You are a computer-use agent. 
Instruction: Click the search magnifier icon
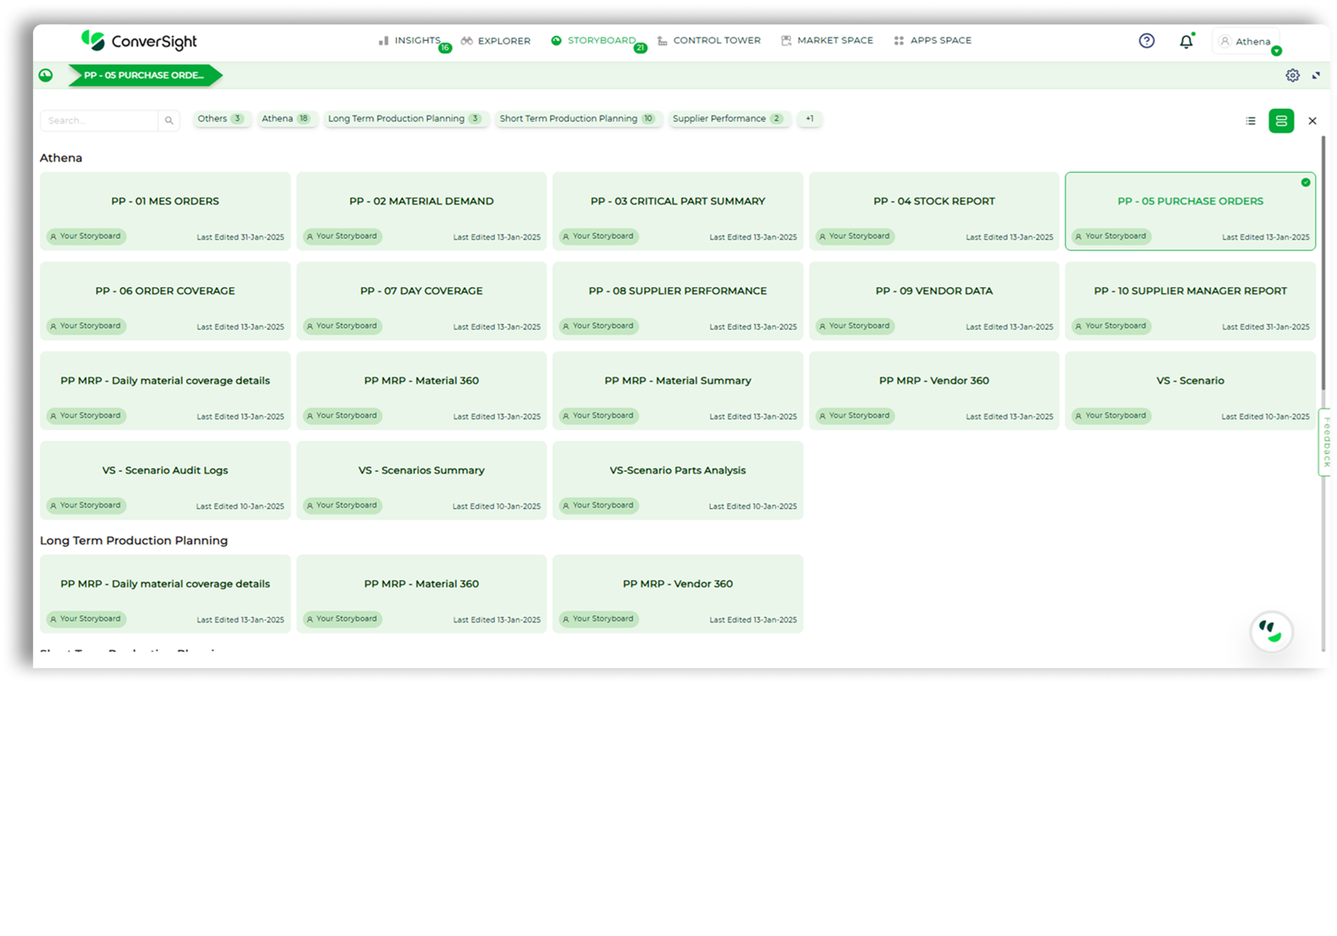click(169, 121)
